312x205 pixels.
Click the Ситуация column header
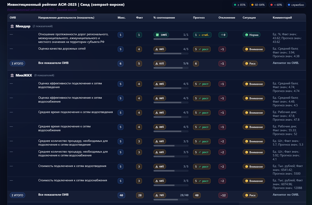(249, 18)
